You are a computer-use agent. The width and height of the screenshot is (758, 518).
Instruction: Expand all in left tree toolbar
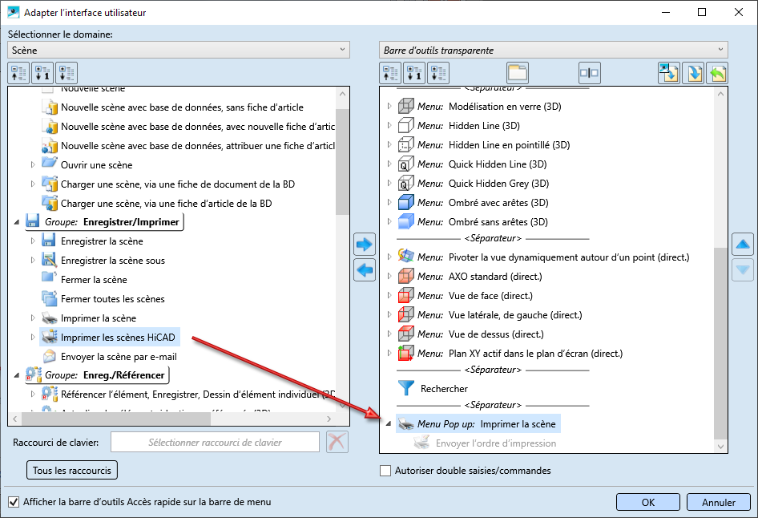[67, 74]
